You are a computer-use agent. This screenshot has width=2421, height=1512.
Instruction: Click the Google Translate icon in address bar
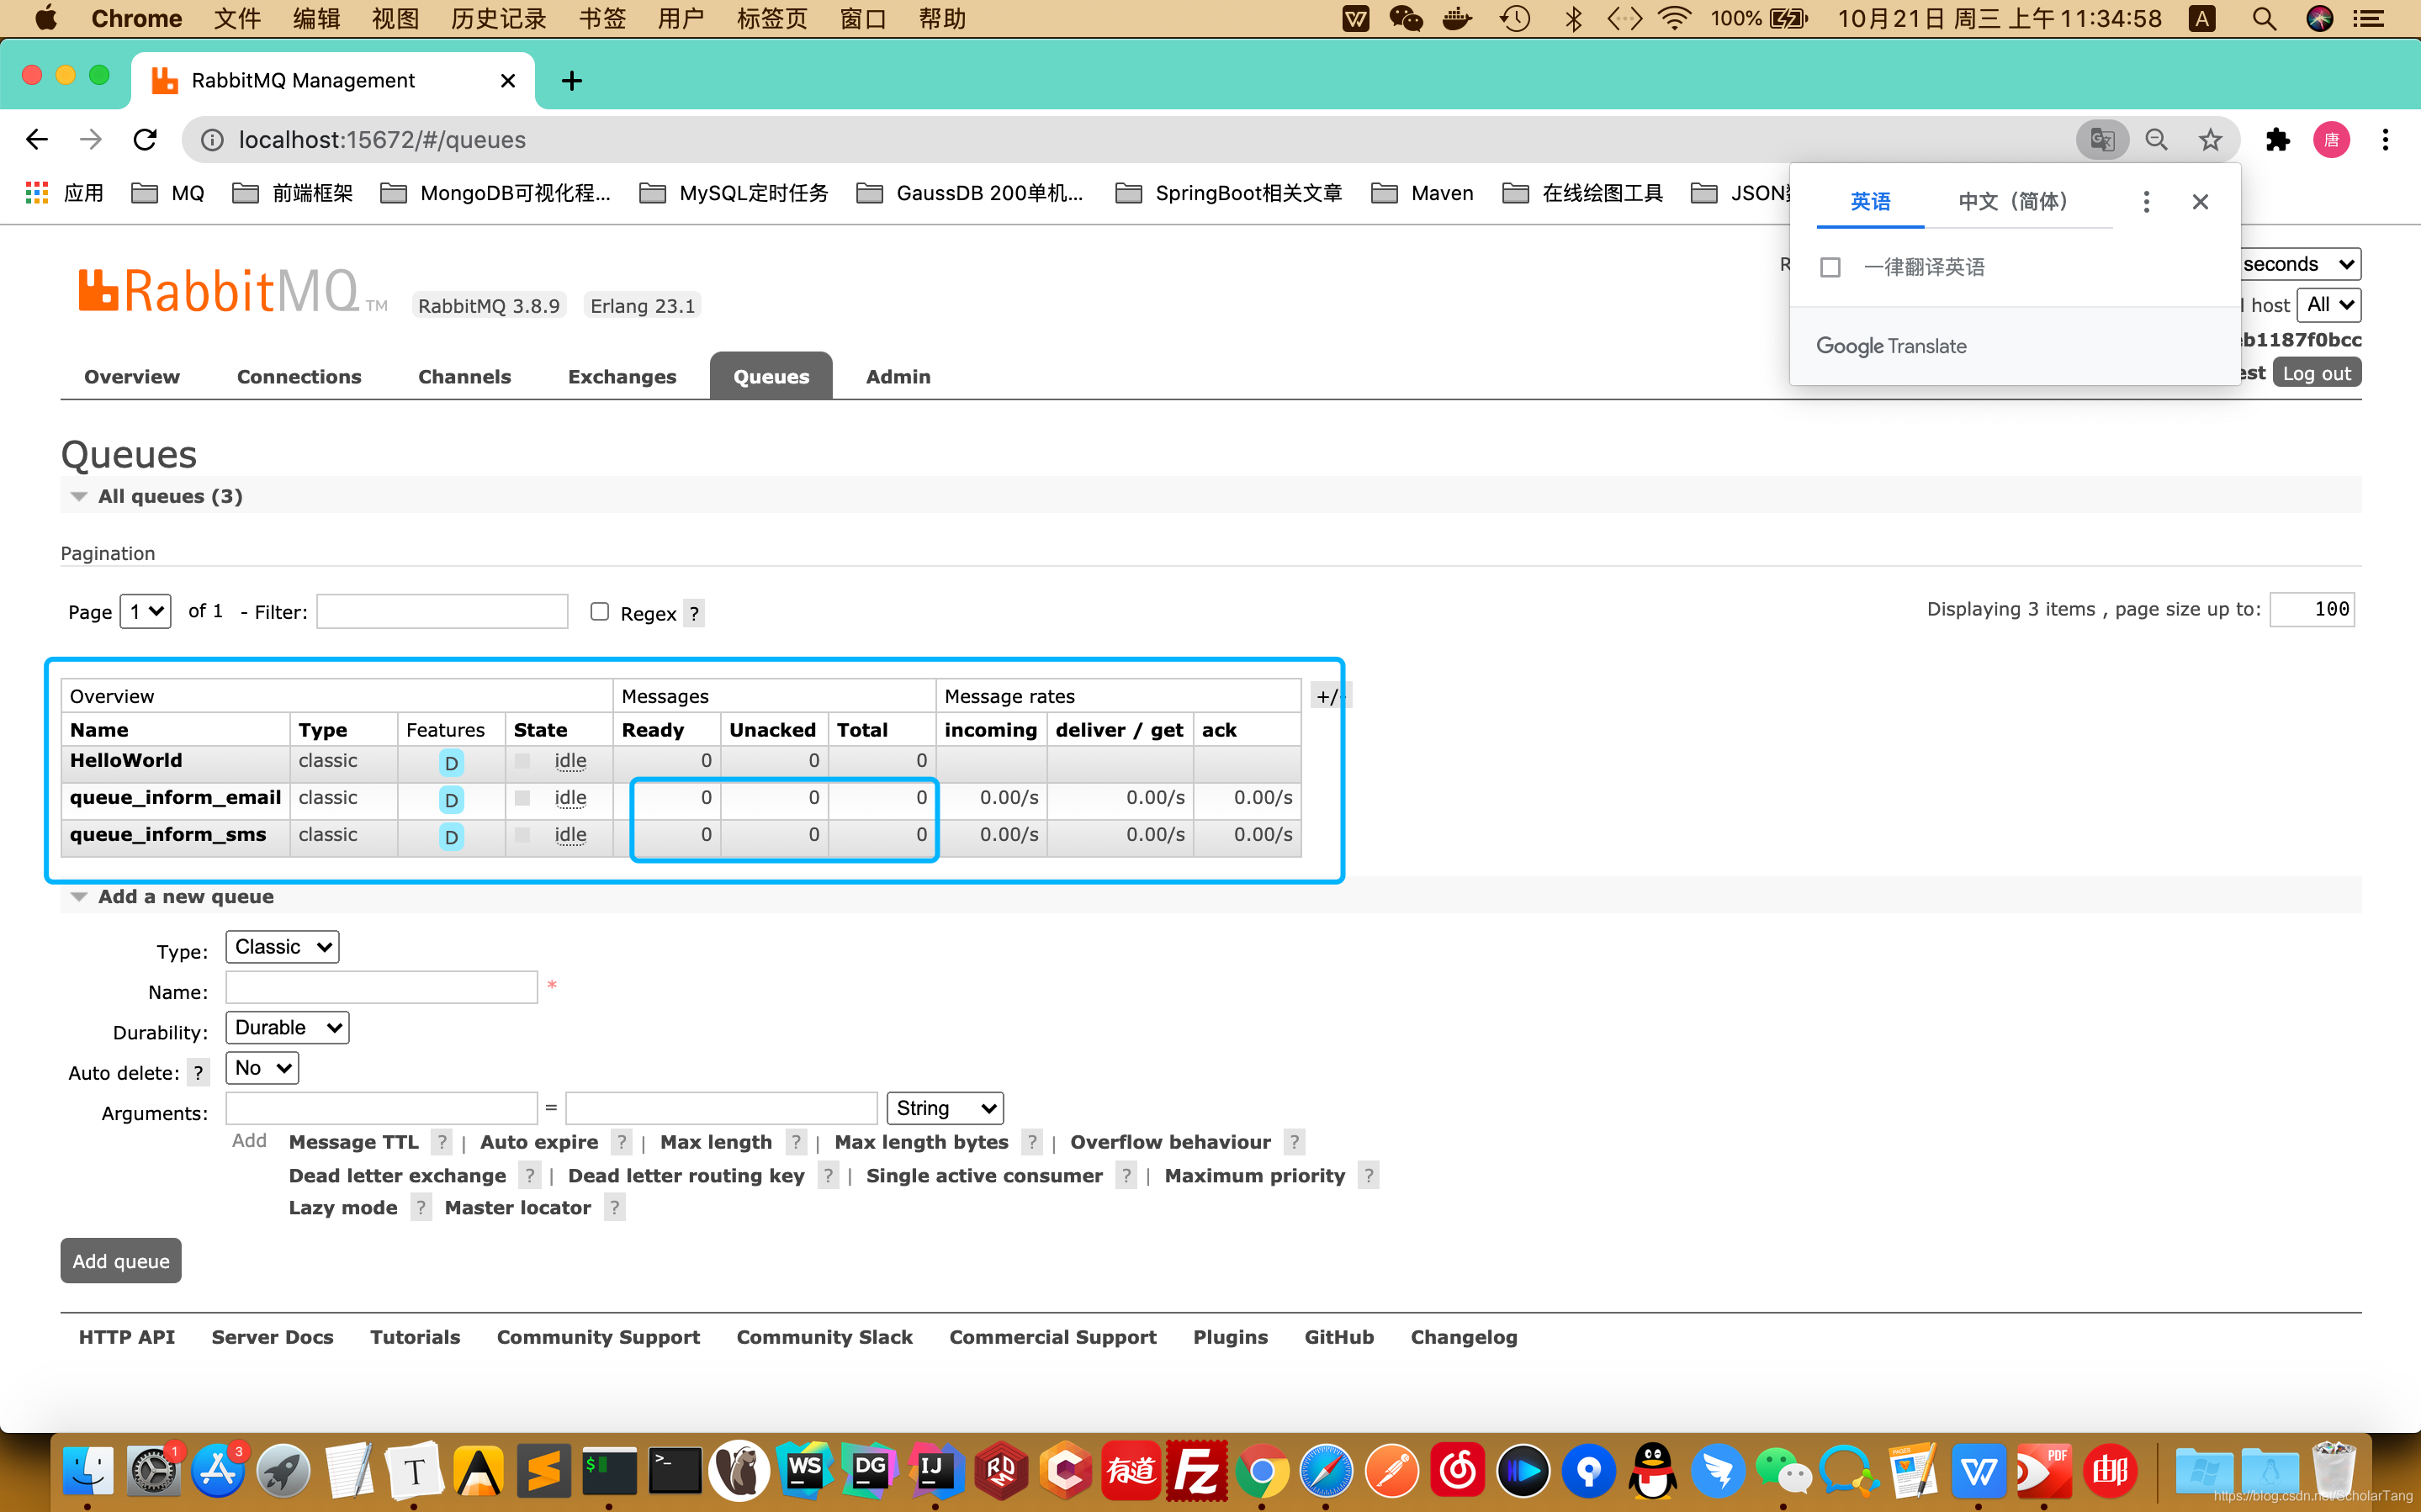(2102, 139)
